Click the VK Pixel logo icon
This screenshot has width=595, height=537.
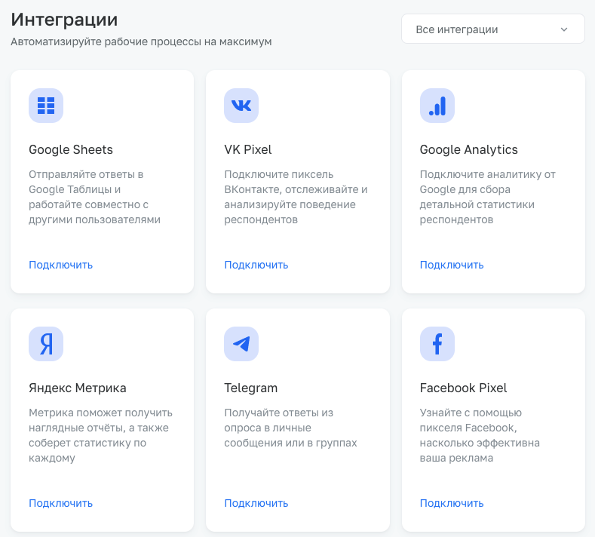coord(241,106)
